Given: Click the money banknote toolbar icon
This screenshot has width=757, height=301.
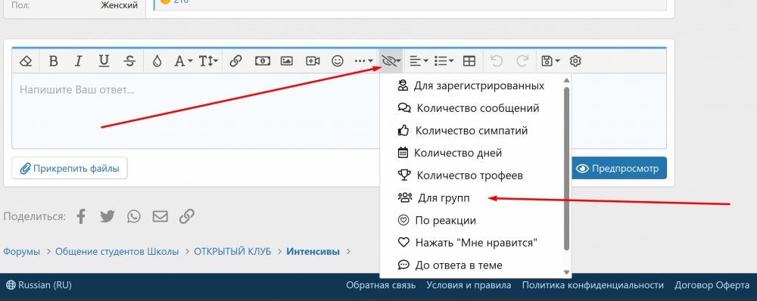Looking at the screenshot, I should pos(262,61).
